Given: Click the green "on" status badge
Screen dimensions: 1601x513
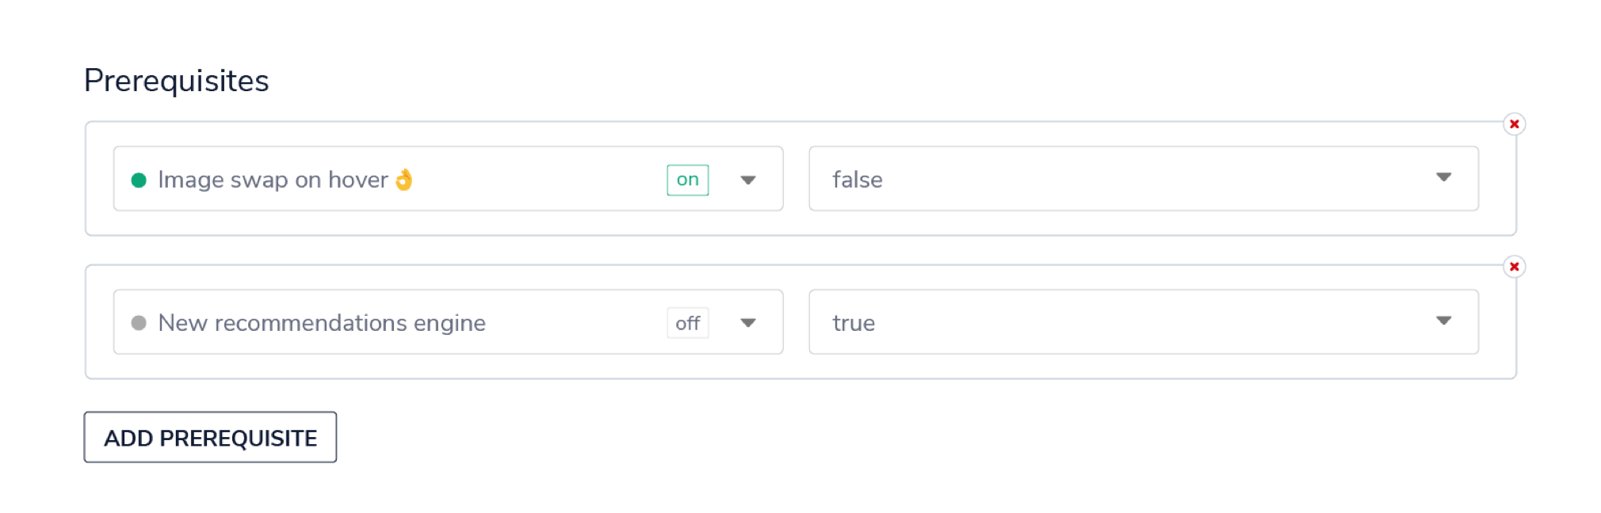Looking at the screenshot, I should 687,180.
